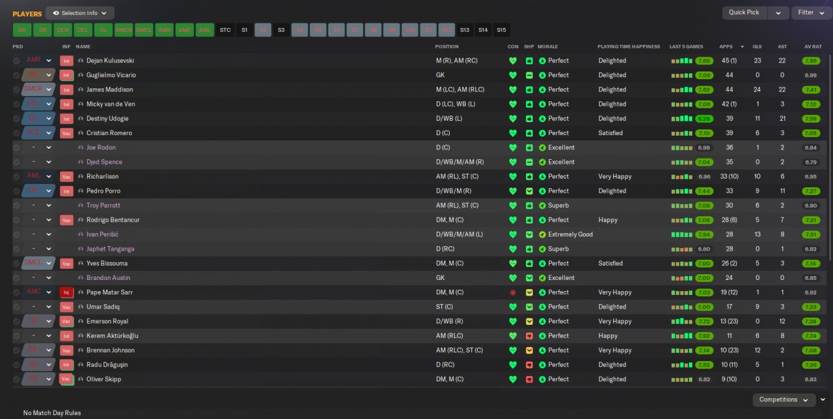Expand the Quick Pick arrow menu

(x=778, y=12)
